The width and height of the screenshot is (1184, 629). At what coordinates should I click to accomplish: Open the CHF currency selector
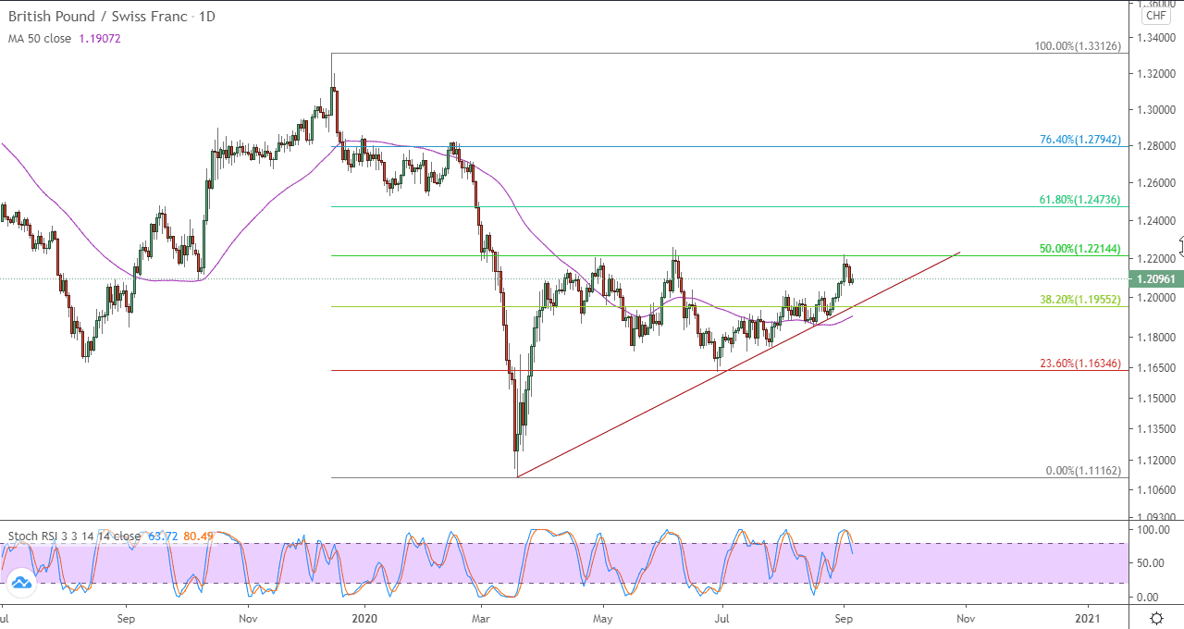(x=1156, y=15)
